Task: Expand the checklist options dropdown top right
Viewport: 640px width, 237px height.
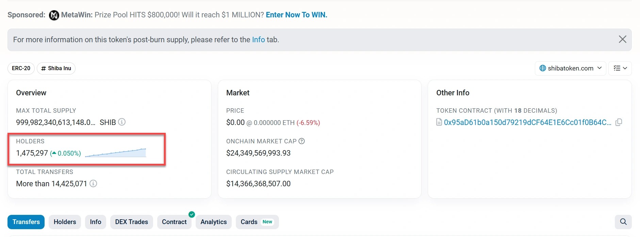Action: [620, 68]
